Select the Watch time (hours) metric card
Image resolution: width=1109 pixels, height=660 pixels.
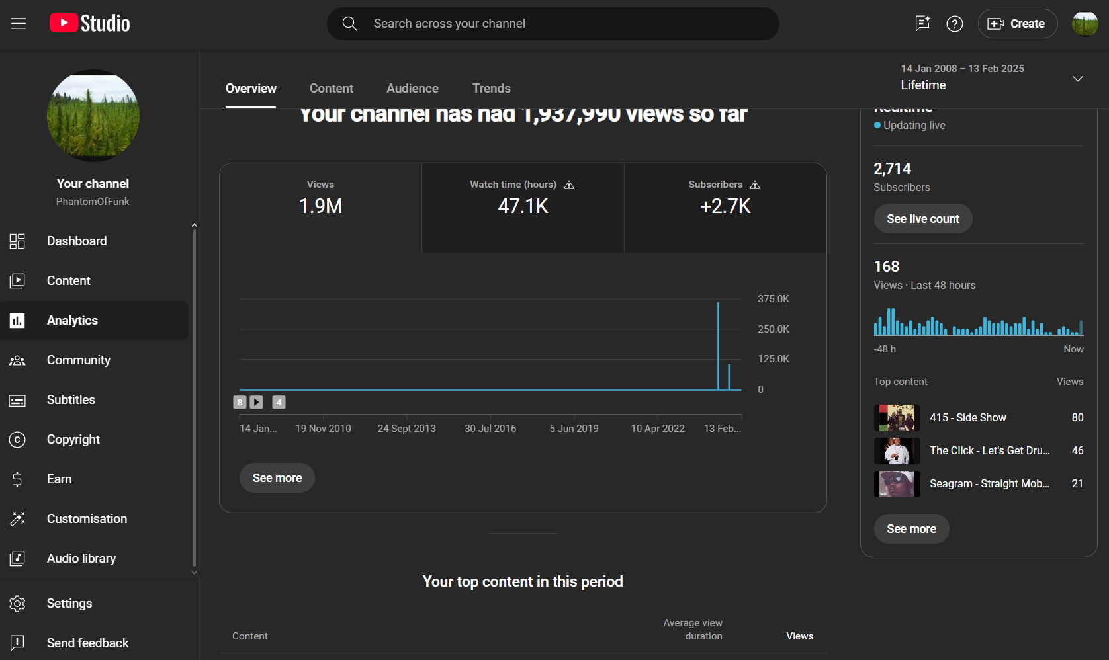pyautogui.click(x=523, y=208)
